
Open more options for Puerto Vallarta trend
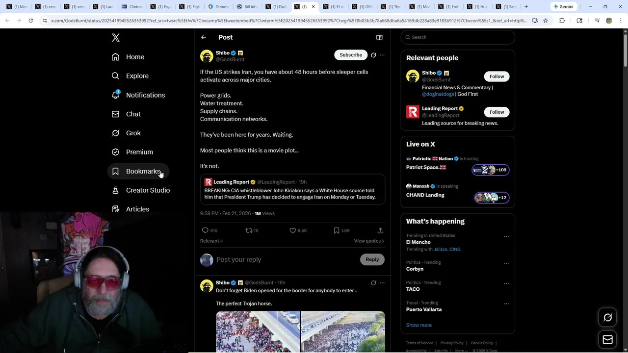click(506, 303)
